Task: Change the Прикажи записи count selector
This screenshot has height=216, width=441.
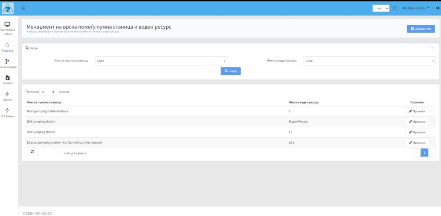Action: [49, 92]
